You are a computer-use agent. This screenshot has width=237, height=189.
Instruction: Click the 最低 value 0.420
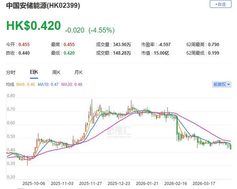(x=69, y=53)
